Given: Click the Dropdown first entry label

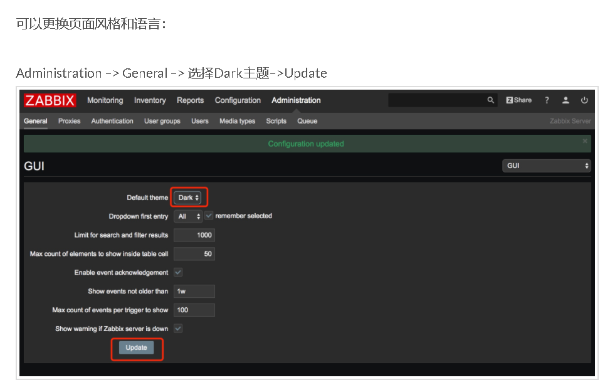Looking at the screenshot, I should coord(139,216).
